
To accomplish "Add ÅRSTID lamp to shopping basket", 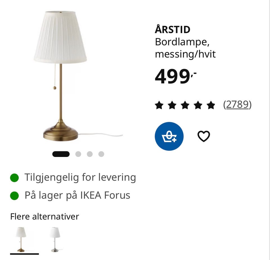I will [x=169, y=136].
